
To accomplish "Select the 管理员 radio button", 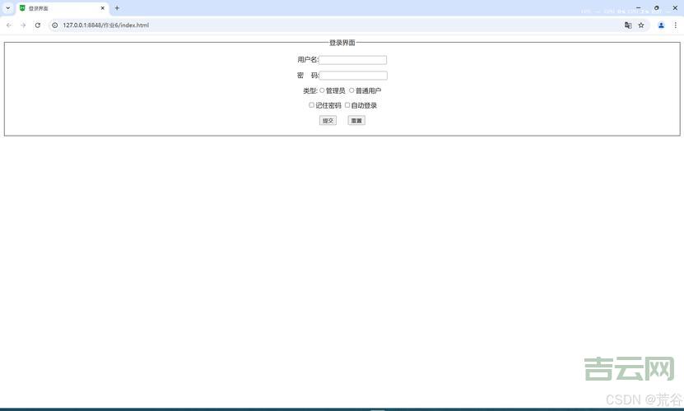I will [322, 90].
